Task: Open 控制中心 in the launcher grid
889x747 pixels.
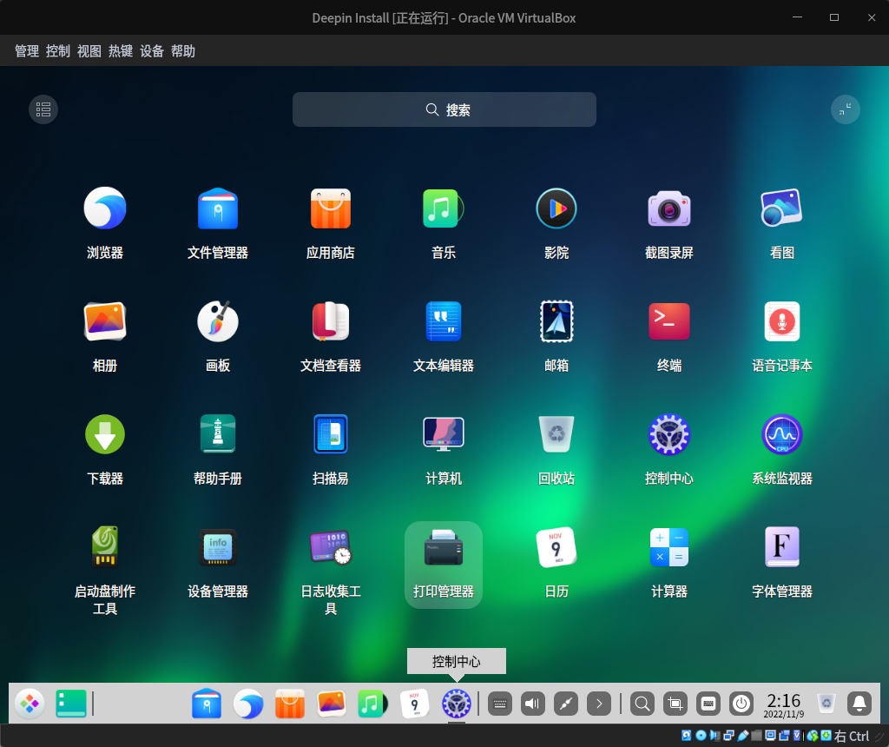Action: [669, 434]
